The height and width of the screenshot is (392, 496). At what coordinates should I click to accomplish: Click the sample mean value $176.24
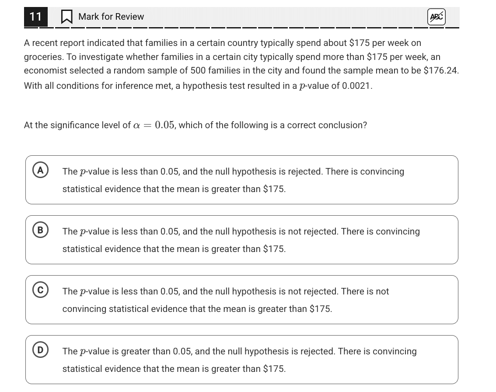440,70
